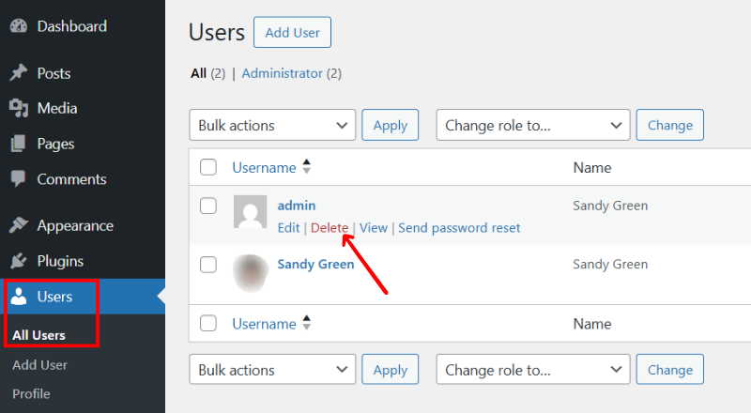Sort by the bottom Username column header

point(264,324)
